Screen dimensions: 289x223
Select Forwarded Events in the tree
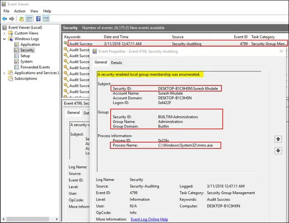[35, 67]
